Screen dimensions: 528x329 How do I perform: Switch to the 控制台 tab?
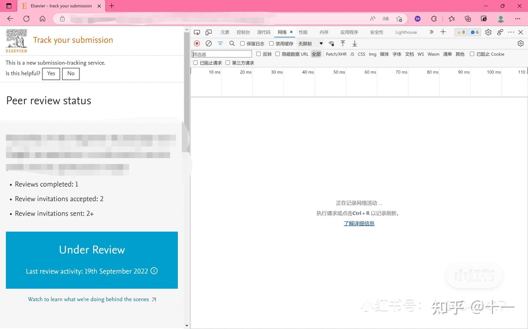[x=243, y=32]
